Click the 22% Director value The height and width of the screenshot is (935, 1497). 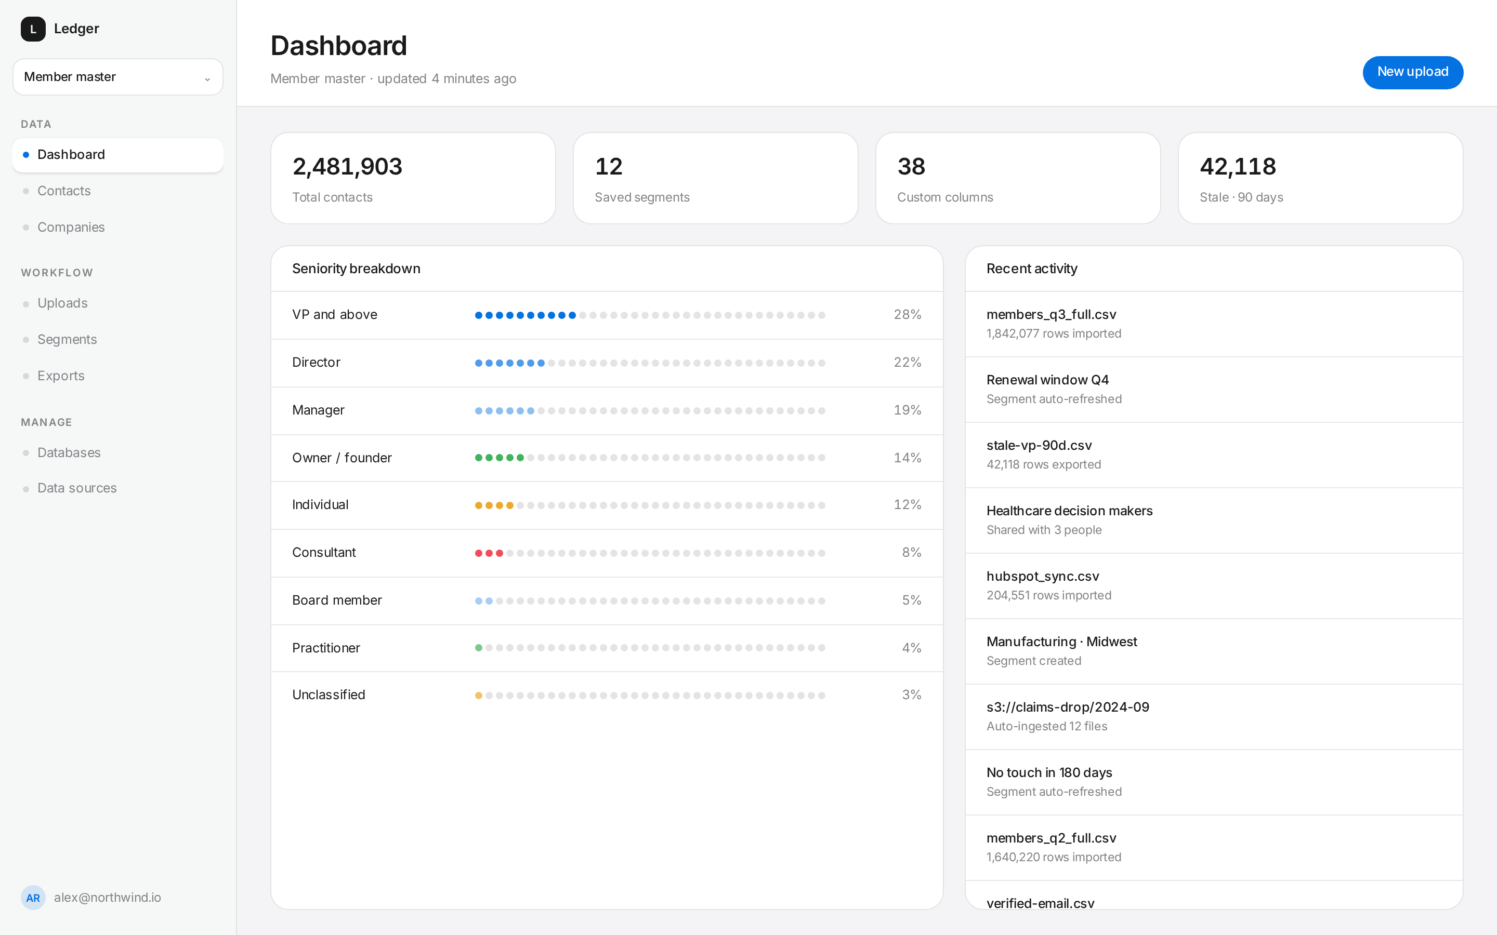(x=907, y=362)
